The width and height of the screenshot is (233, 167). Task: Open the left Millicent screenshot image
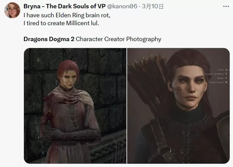[75, 106]
